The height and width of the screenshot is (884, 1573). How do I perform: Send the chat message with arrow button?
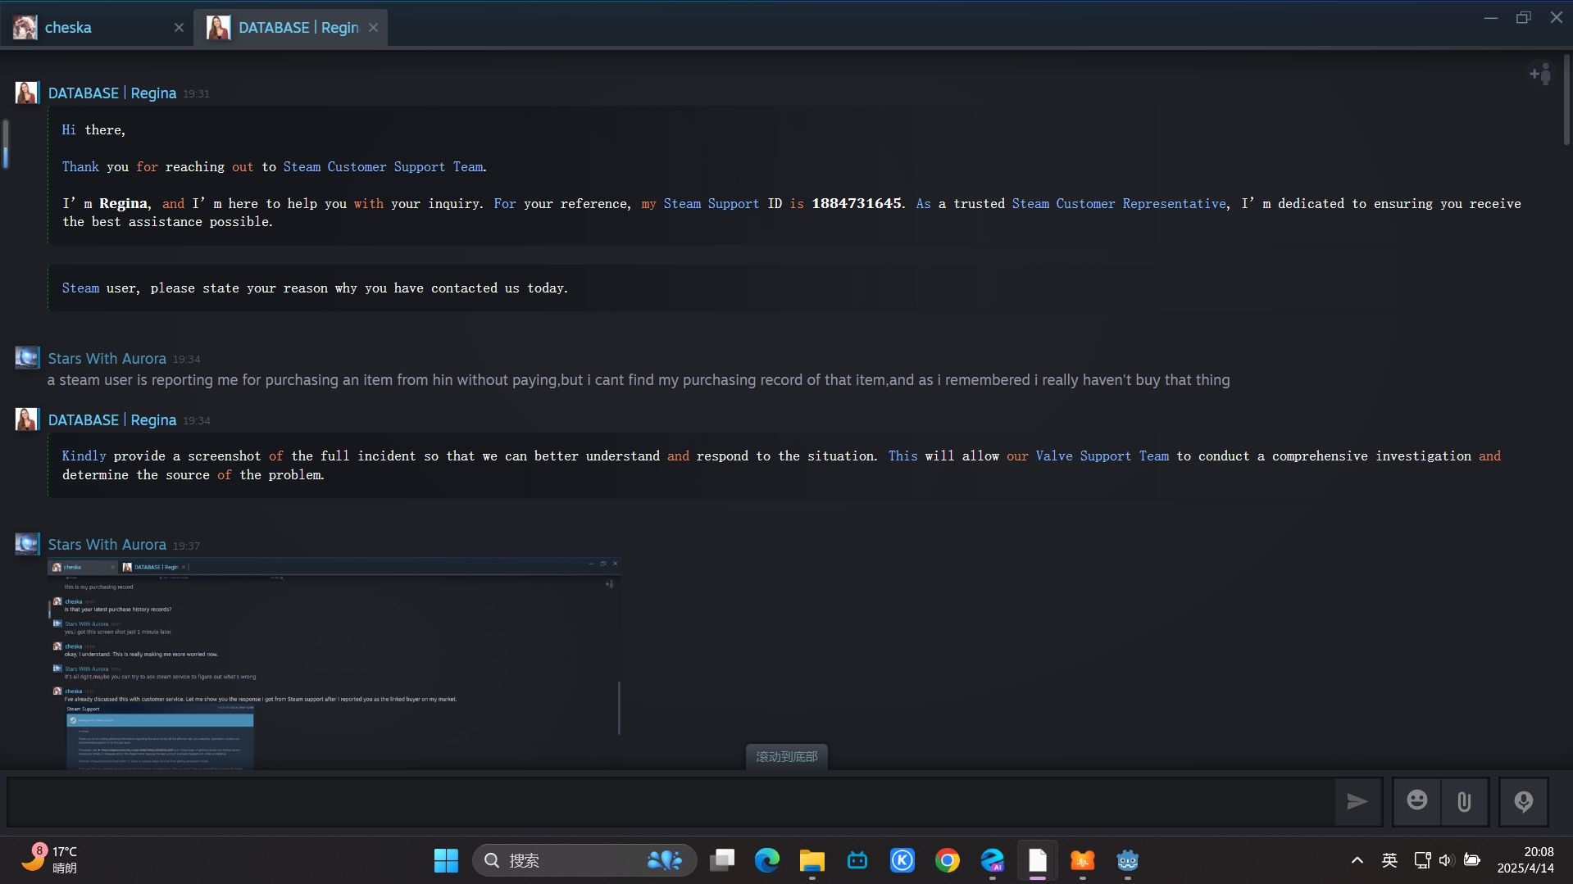tap(1357, 801)
